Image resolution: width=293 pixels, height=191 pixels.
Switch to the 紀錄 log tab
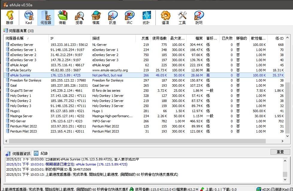[41, 154]
